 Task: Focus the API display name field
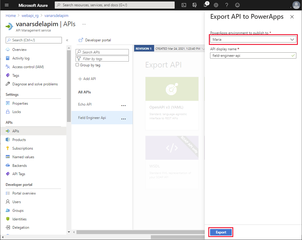(253, 56)
